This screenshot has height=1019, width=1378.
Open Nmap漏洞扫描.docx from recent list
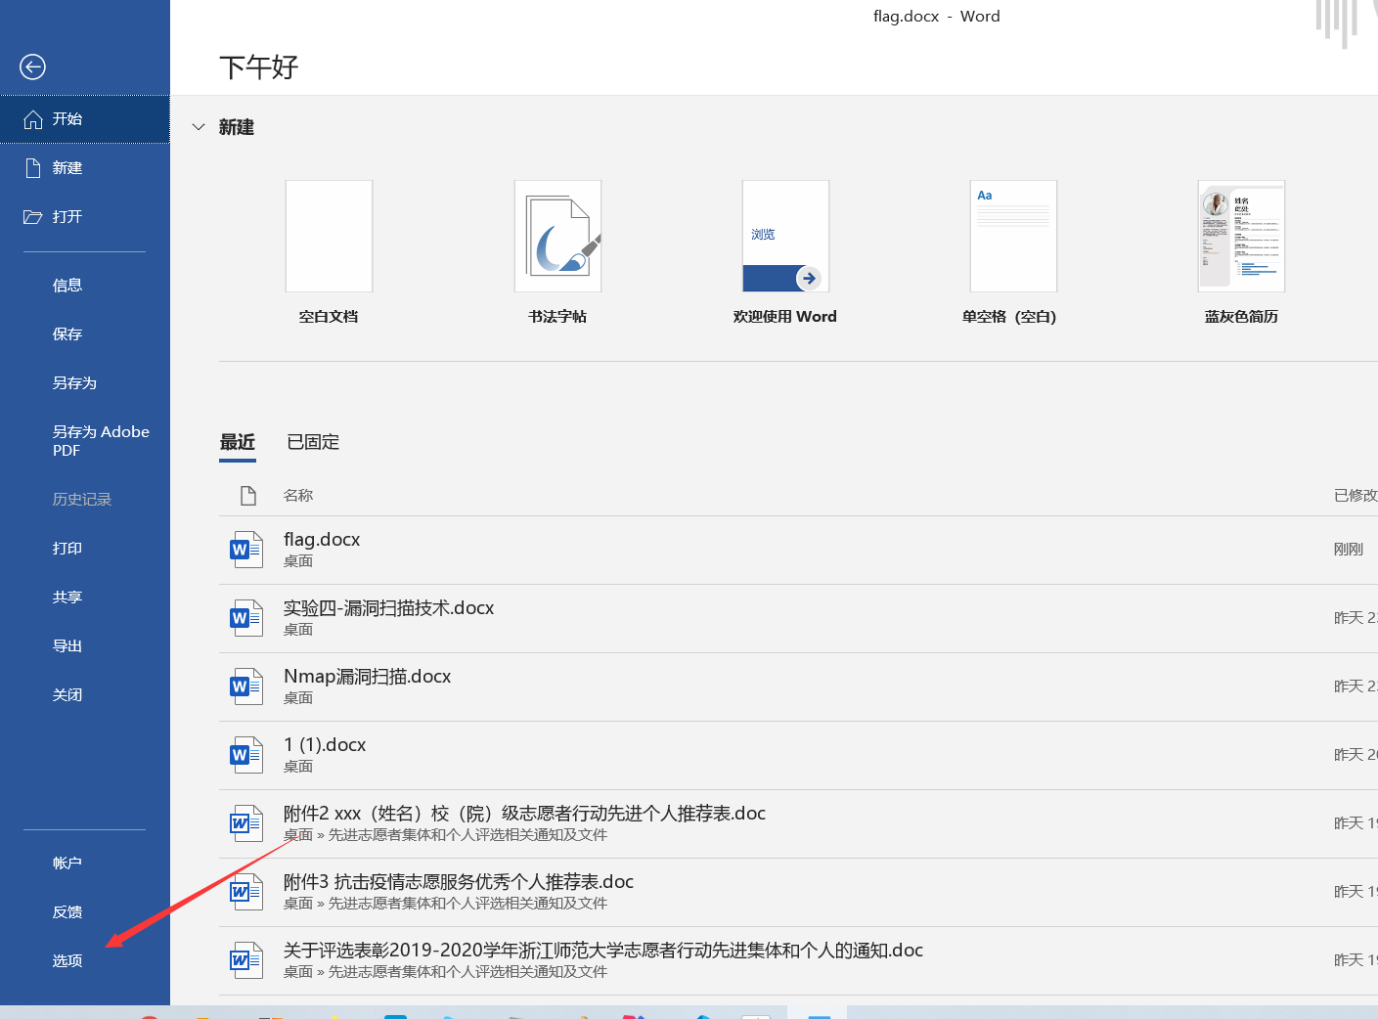pos(368,677)
